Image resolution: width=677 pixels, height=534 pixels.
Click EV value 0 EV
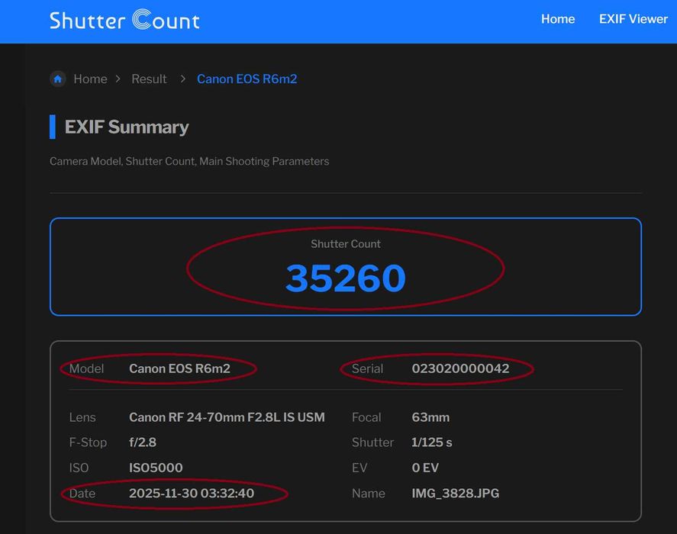pos(425,468)
